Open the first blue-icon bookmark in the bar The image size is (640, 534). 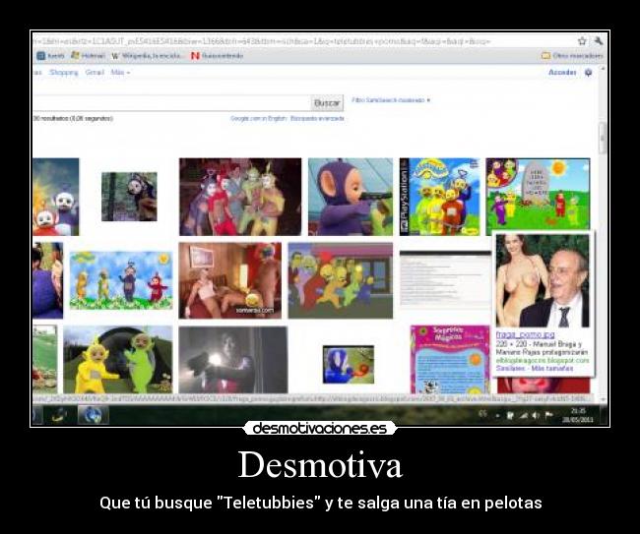pyautogui.click(x=50, y=56)
